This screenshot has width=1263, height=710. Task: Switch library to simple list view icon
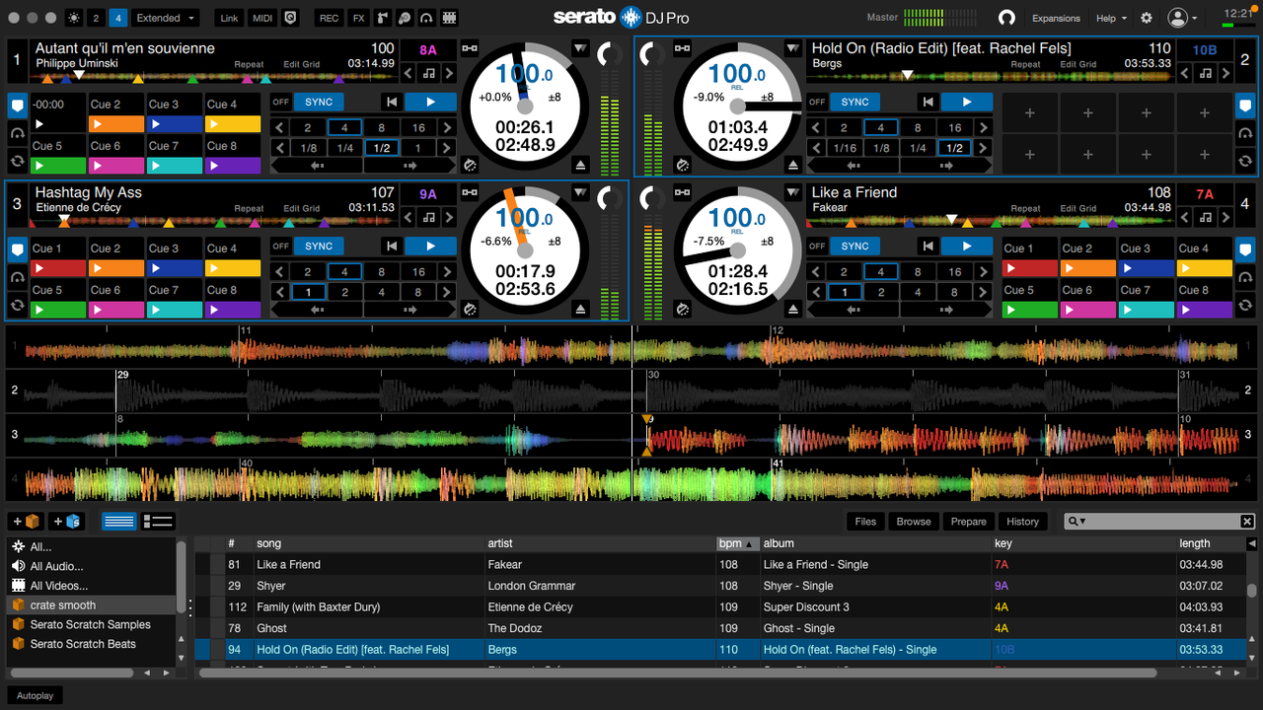coord(119,522)
